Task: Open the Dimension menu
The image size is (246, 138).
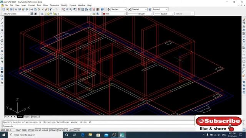Action: pos(55,5)
